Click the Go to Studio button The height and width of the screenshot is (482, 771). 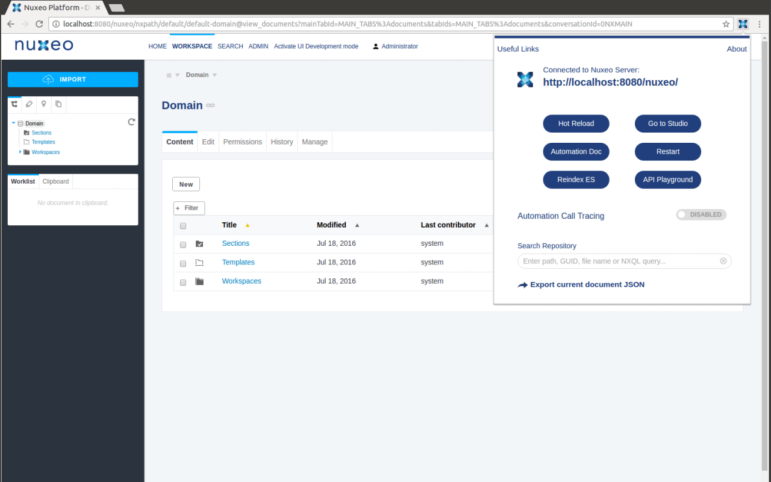[x=667, y=124]
